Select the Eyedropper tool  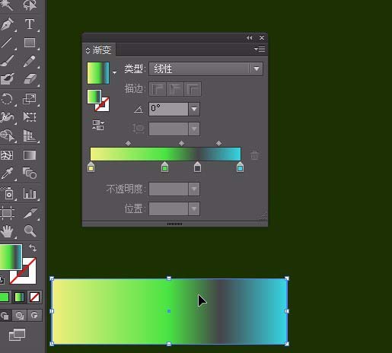pyautogui.click(x=8, y=173)
